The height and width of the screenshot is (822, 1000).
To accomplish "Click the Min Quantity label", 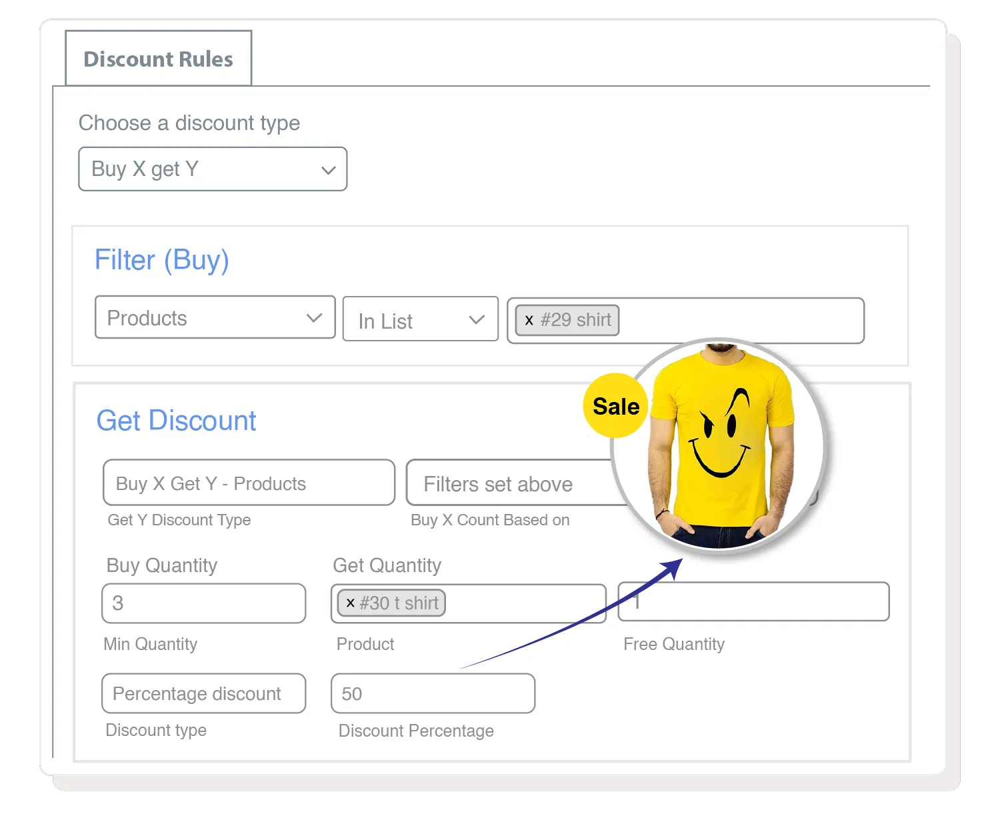I will click(x=151, y=644).
